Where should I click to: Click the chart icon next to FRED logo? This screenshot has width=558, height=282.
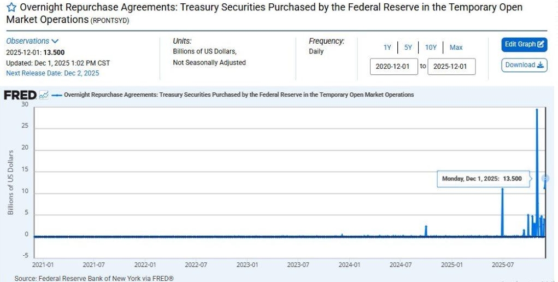coord(44,95)
